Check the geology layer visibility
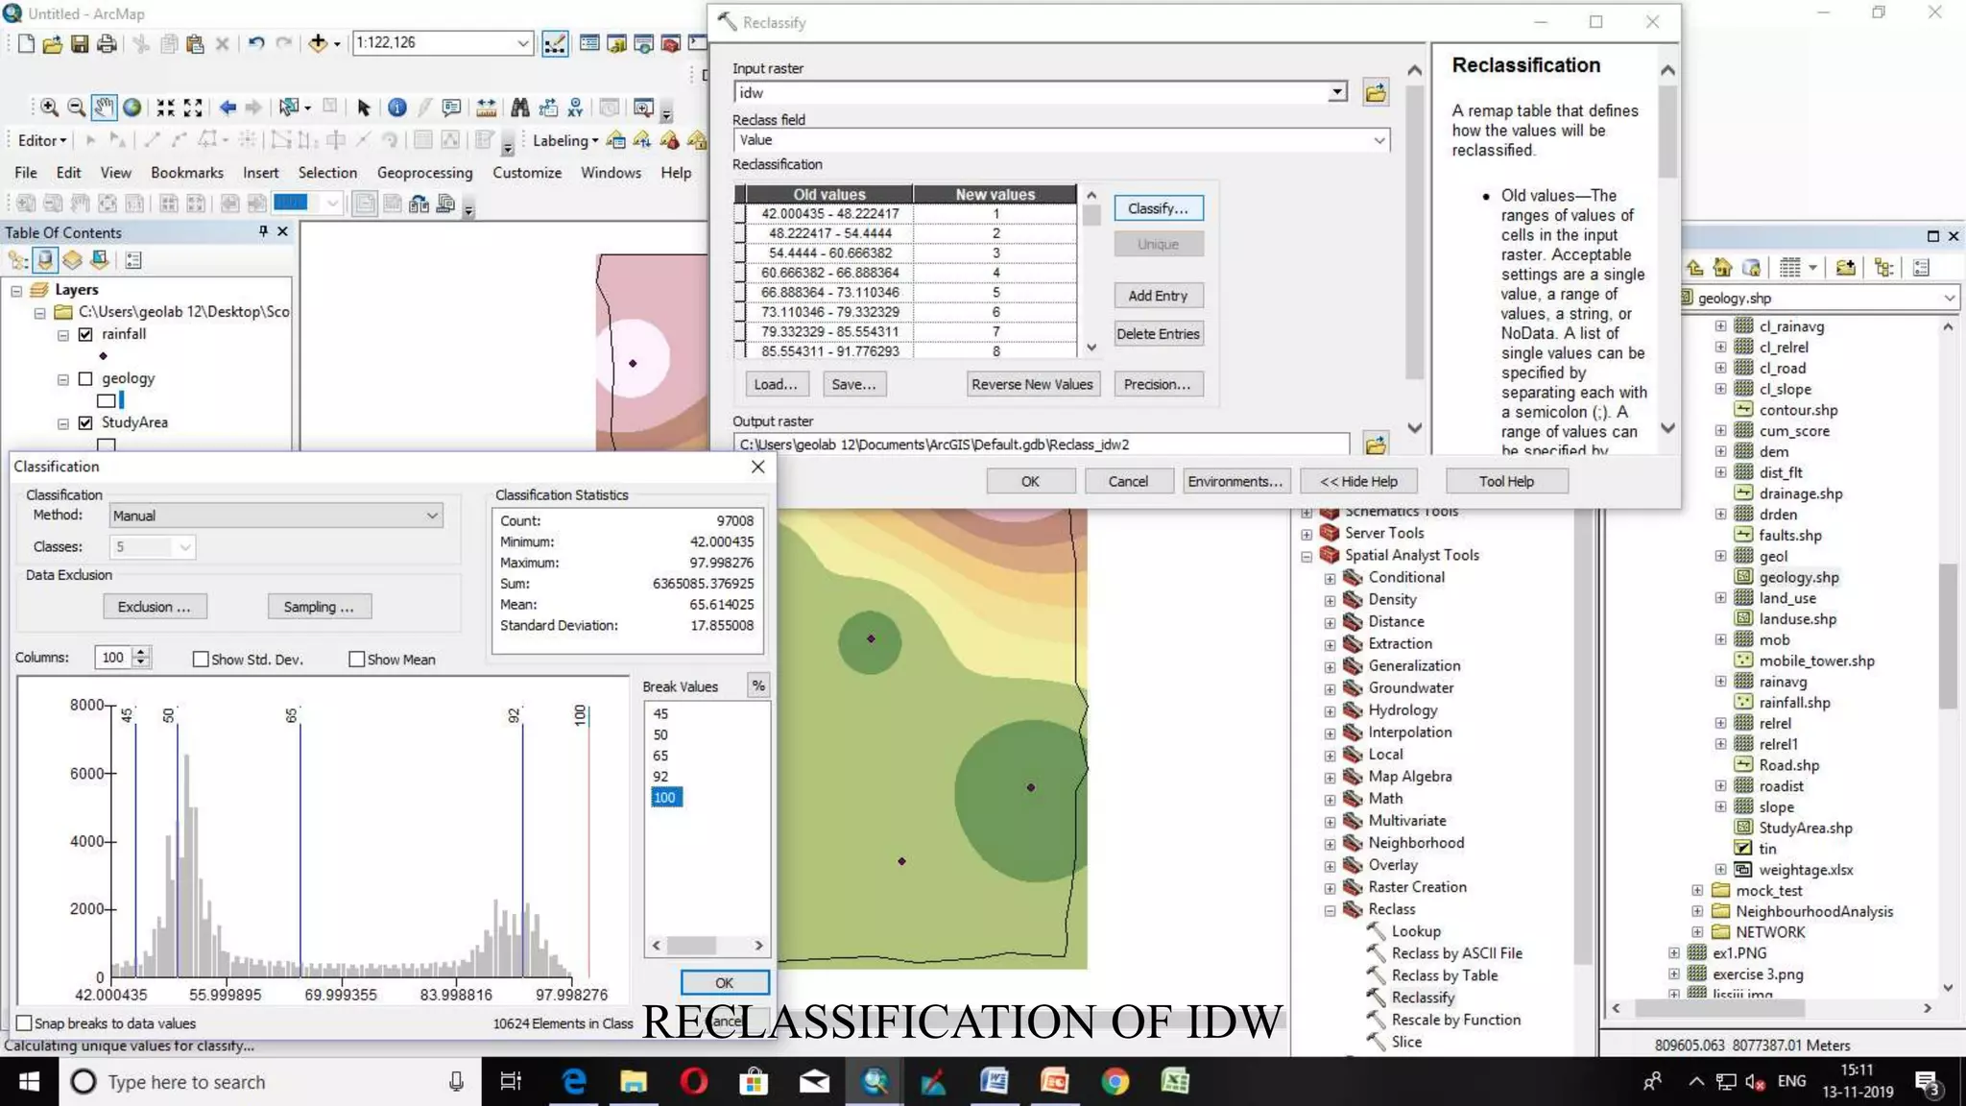Screen dimensions: 1966x1106 [85, 378]
